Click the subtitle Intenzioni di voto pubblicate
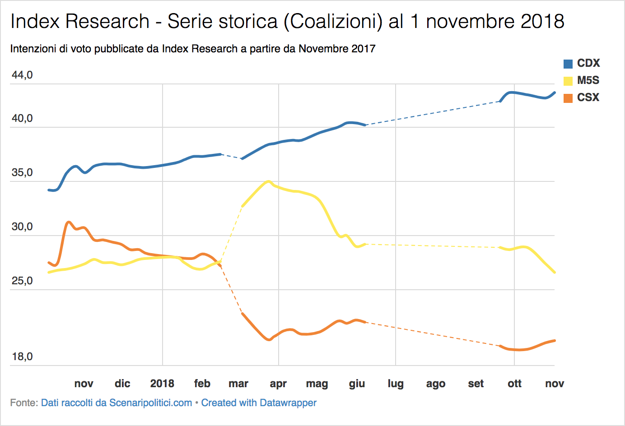This screenshot has width=625, height=426. 193,49
